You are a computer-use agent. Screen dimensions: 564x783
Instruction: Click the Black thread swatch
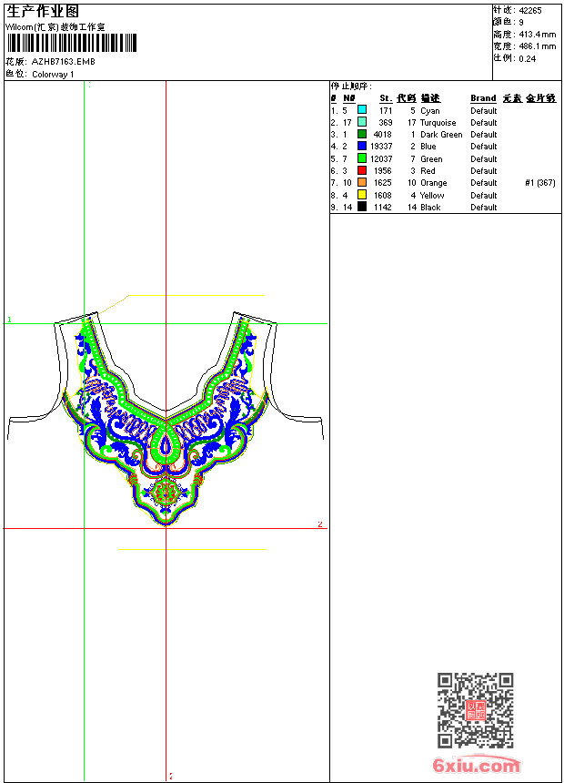(x=362, y=207)
